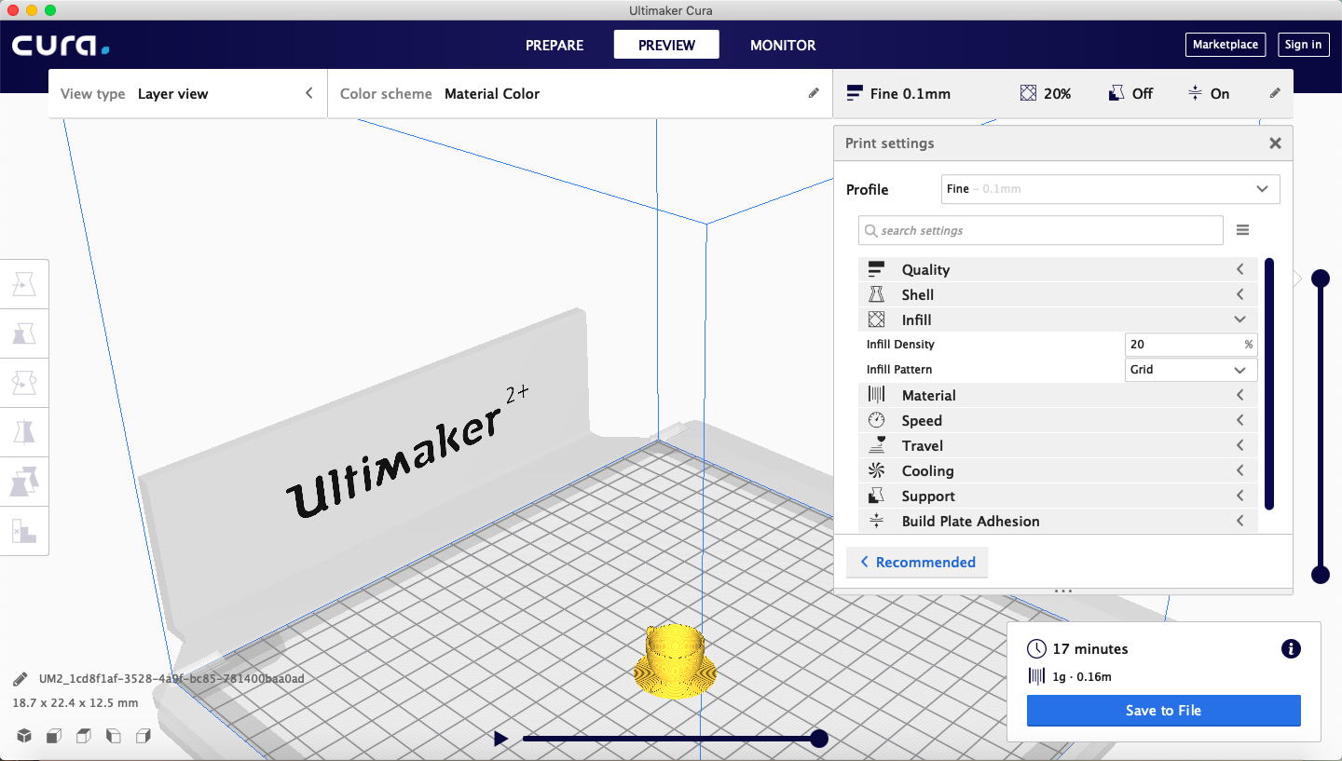Switch to the PREVIEW stage tab
This screenshot has width=1342, height=761.
point(666,45)
